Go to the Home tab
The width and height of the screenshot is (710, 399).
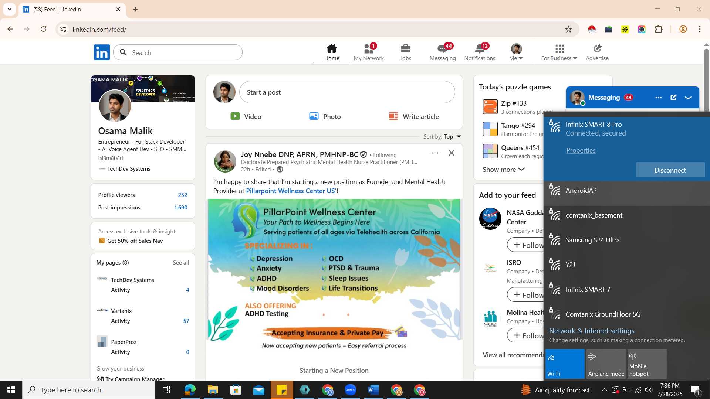pos(332,52)
